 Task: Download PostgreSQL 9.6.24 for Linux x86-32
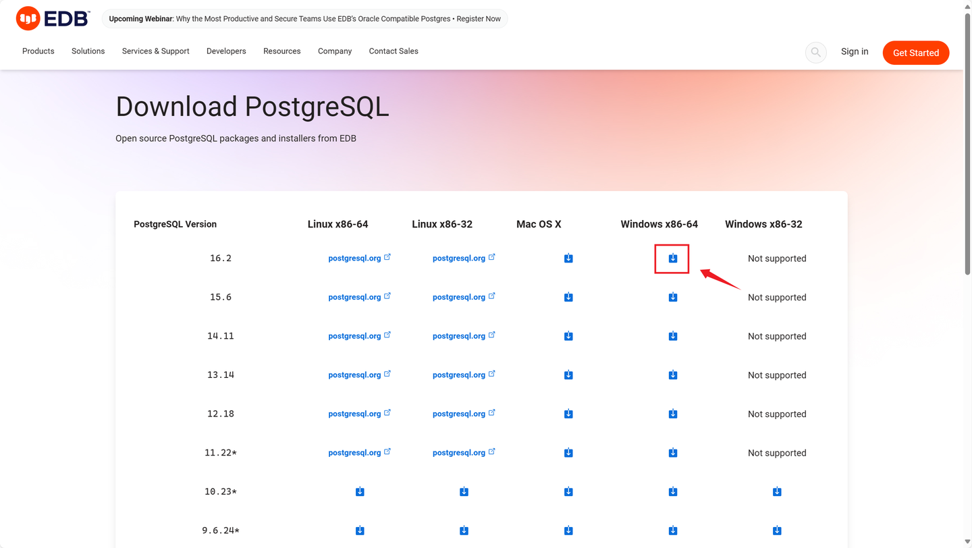[x=464, y=530]
